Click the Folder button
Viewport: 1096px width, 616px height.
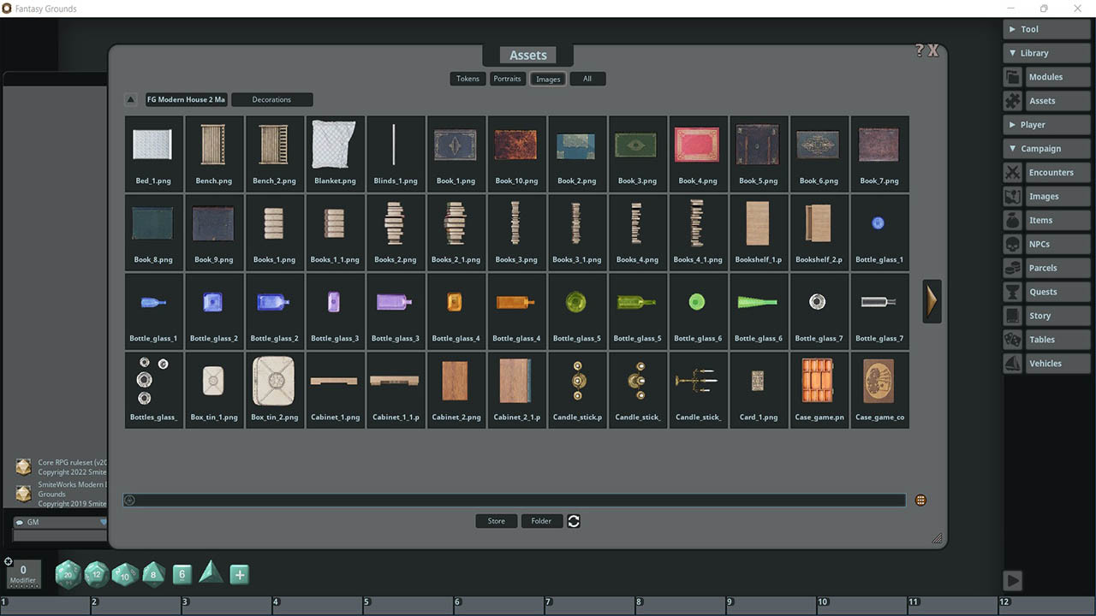(x=542, y=520)
